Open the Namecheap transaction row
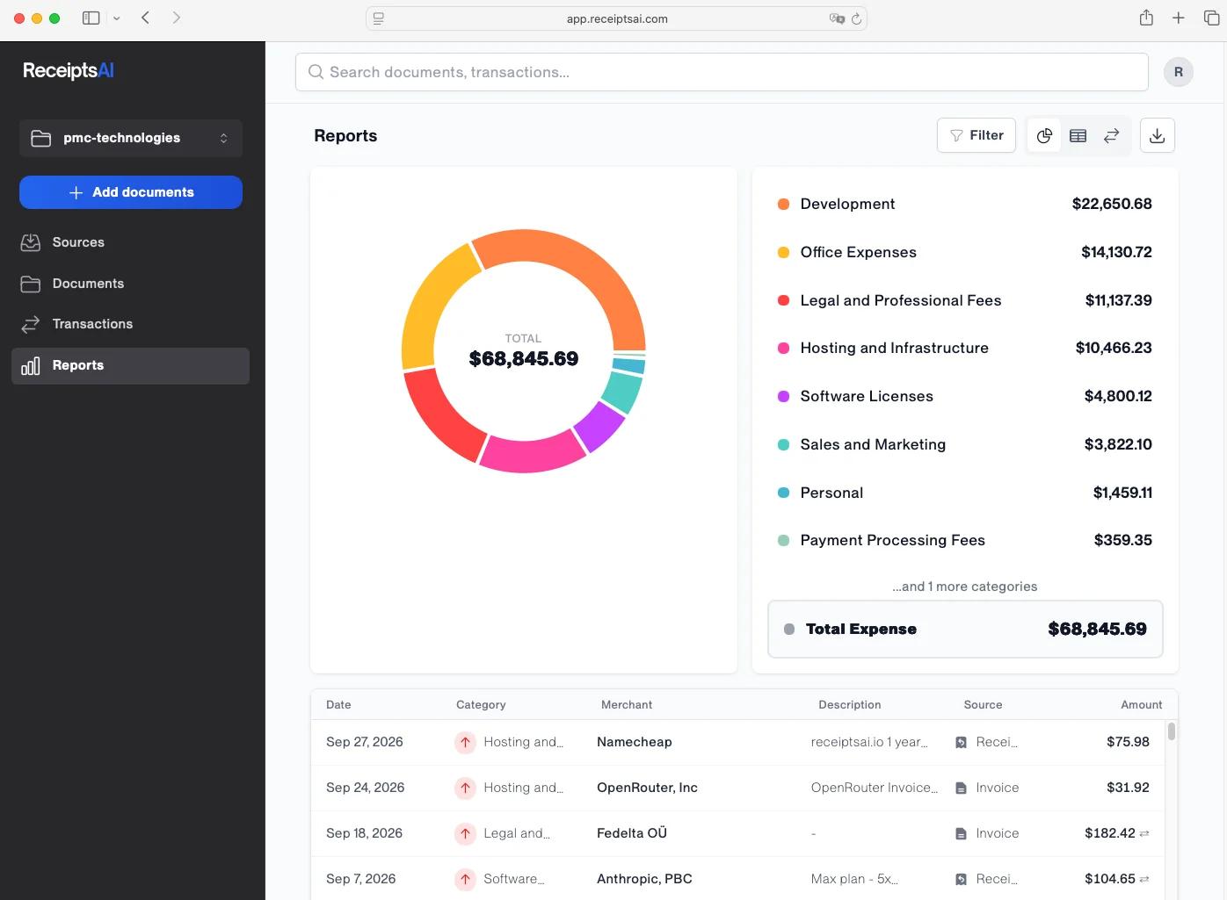The width and height of the screenshot is (1227, 900). (x=737, y=742)
